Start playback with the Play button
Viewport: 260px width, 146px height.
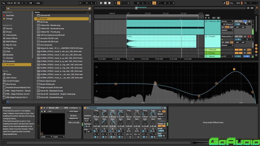[x=101, y=3]
